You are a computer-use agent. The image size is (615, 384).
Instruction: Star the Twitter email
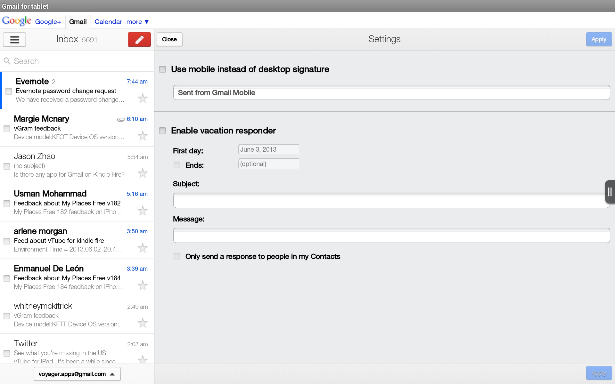coord(143,359)
